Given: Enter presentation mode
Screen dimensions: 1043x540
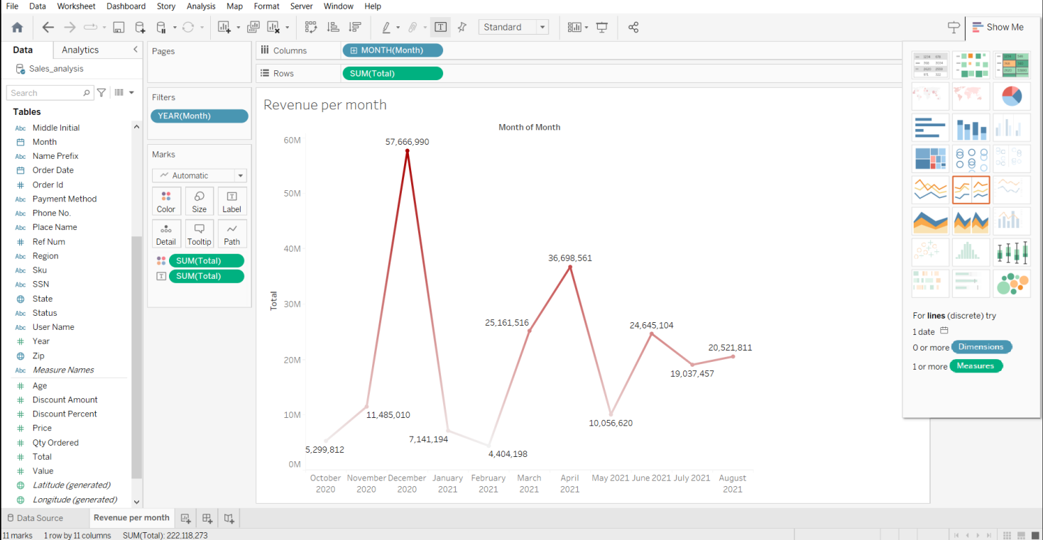Looking at the screenshot, I should [601, 27].
